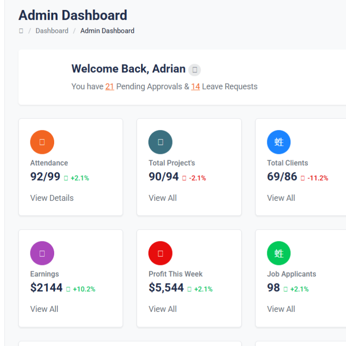The height and width of the screenshot is (346, 346).
Task: Open View All under Earnings
Action: tap(44, 309)
